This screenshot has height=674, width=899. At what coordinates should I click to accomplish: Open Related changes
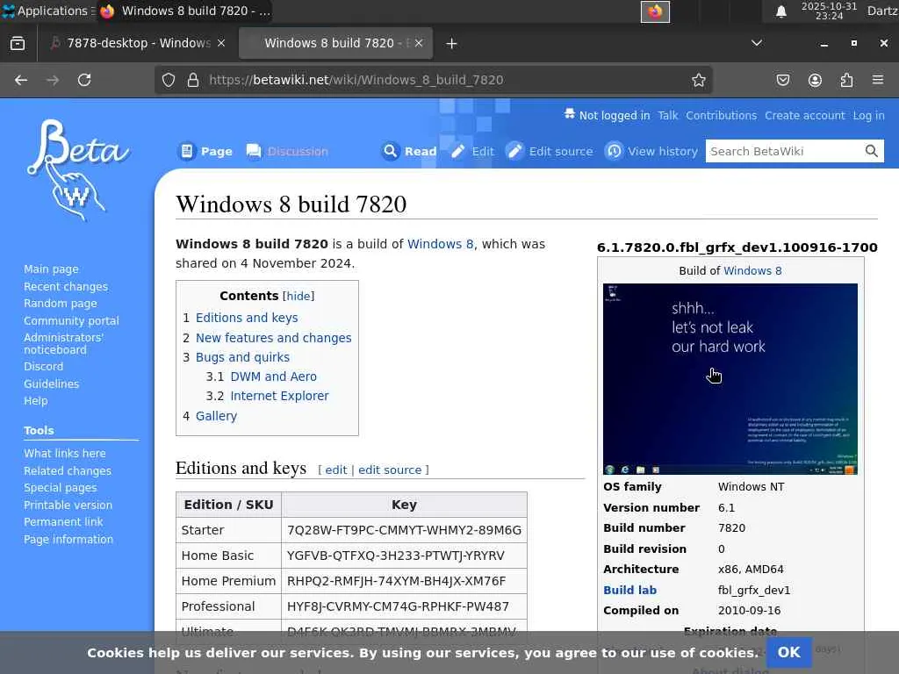[x=68, y=470]
